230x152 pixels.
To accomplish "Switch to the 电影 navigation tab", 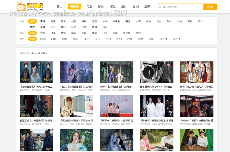I will [x=89, y=7].
